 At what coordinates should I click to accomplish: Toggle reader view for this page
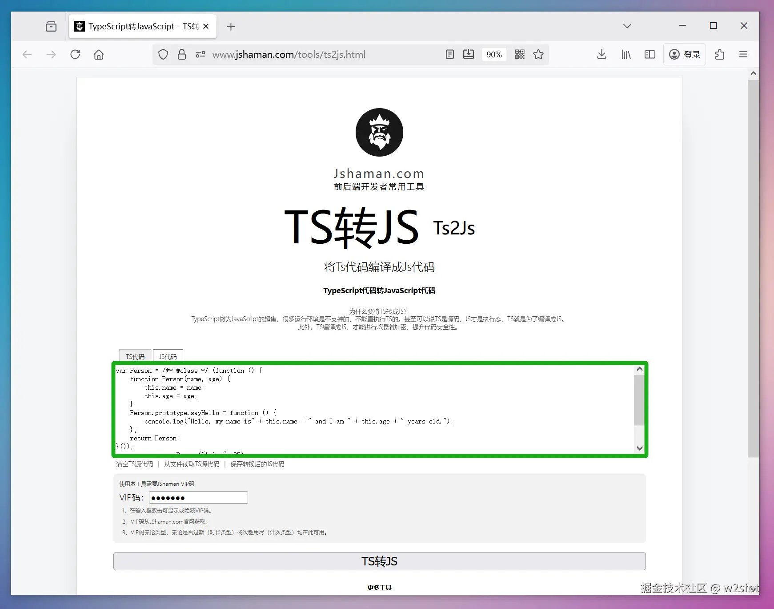click(x=450, y=54)
